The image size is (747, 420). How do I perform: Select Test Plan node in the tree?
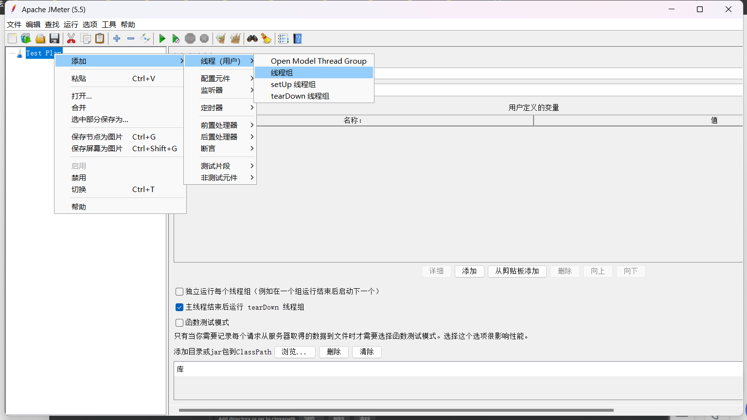coord(44,53)
